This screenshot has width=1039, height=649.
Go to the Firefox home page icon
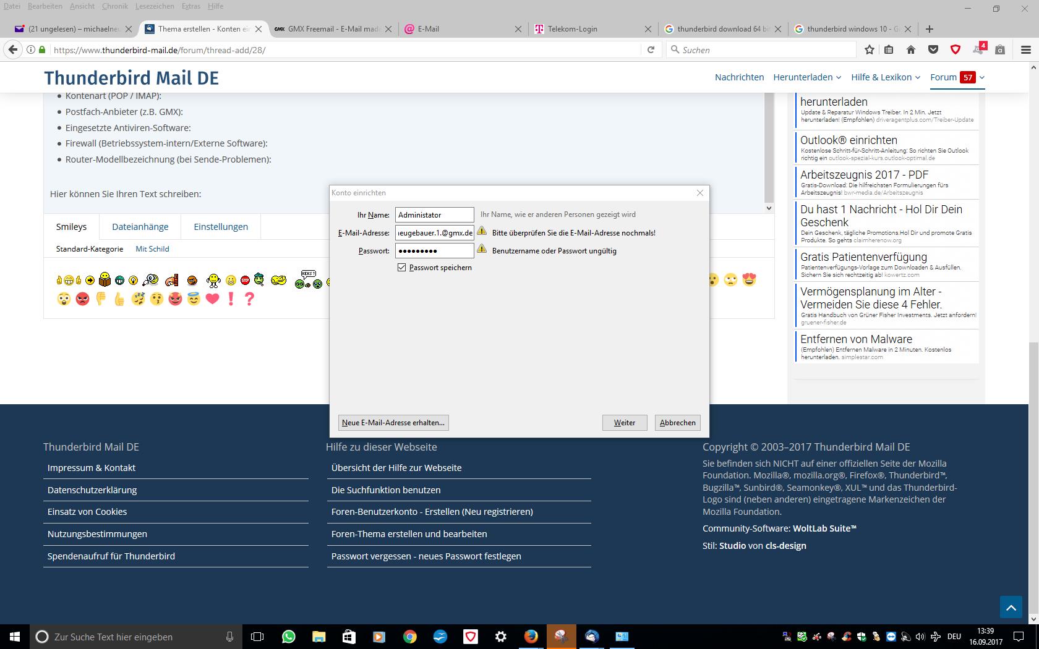pos(911,50)
